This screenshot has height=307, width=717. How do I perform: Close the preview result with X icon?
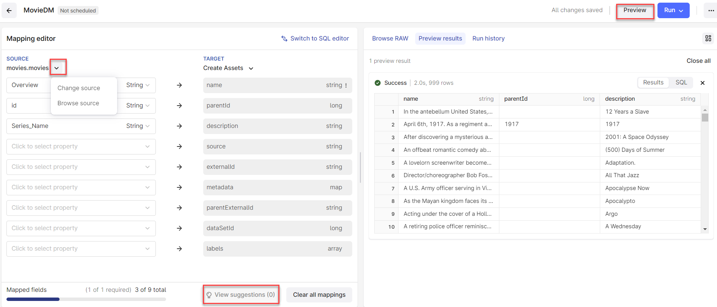703,83
